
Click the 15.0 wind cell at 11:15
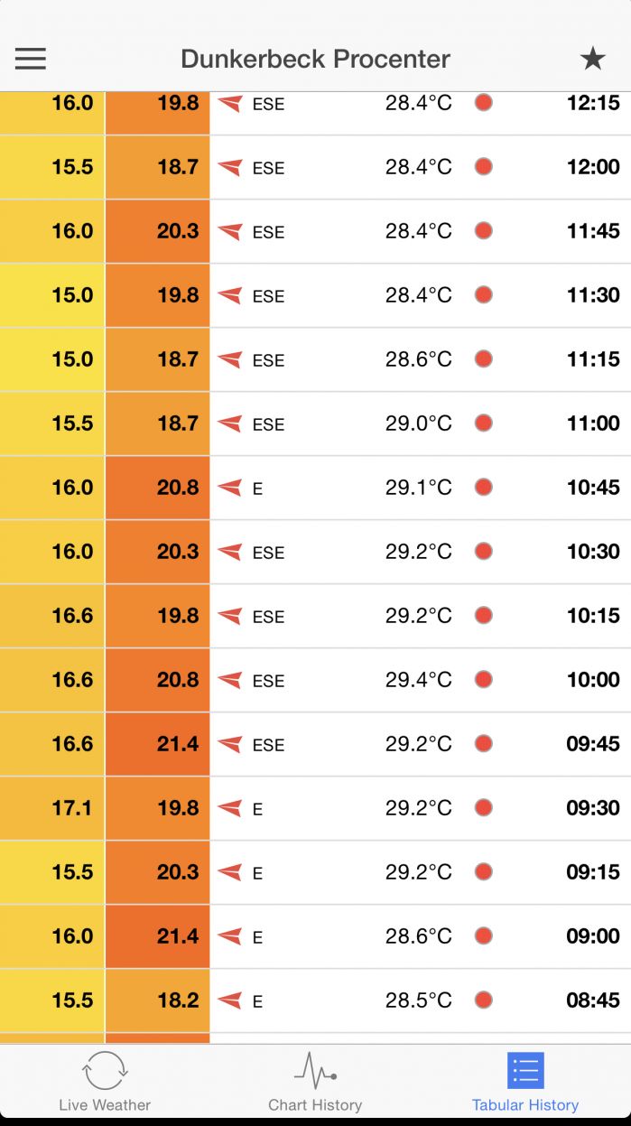(52, 359)
